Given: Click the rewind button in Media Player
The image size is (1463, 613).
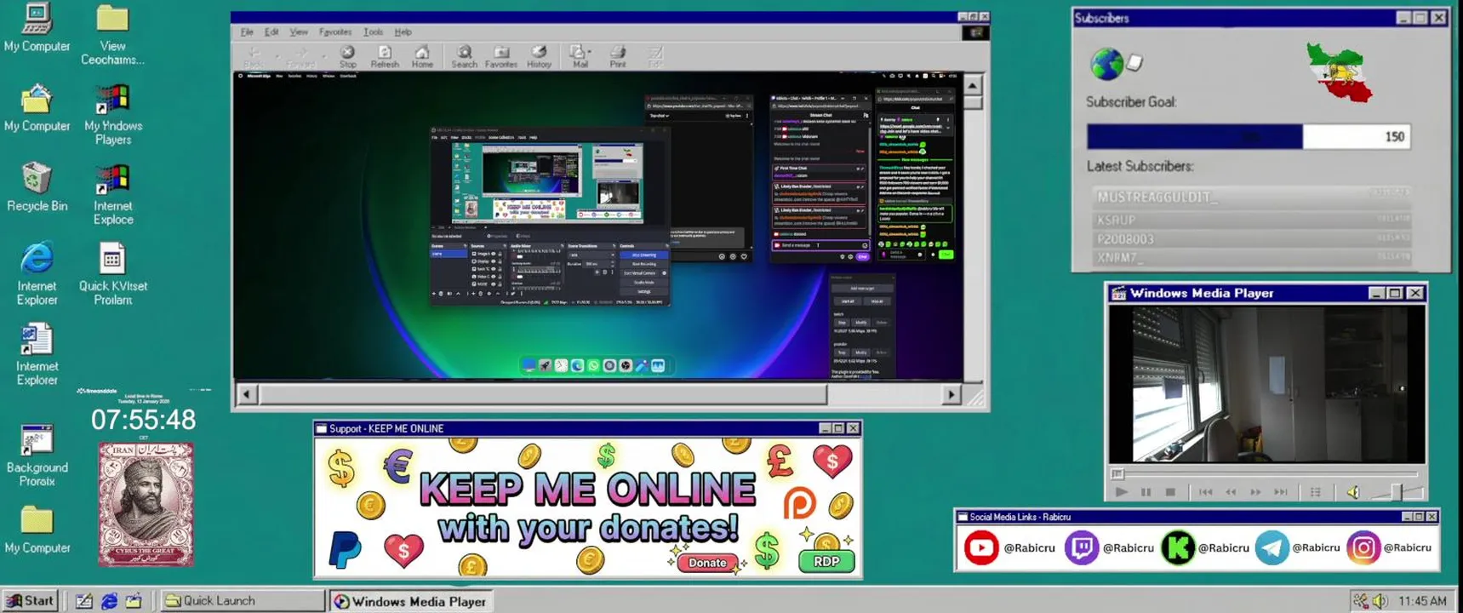Looking at the screenshot, I should tap(1231, 491).
